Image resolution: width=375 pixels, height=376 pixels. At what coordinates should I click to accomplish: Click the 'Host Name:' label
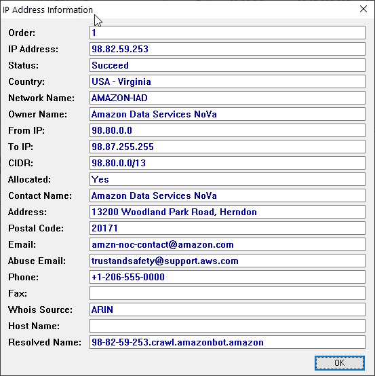coord(34,326)
